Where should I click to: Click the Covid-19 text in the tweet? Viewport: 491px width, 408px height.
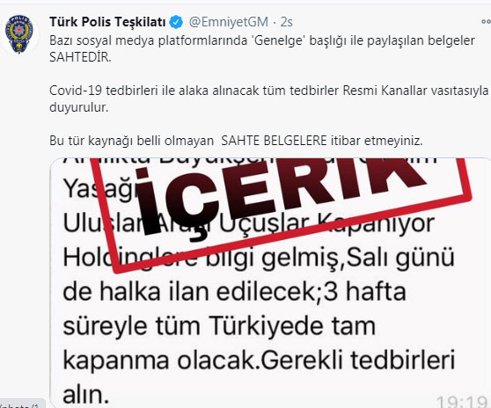pos(76,91)
